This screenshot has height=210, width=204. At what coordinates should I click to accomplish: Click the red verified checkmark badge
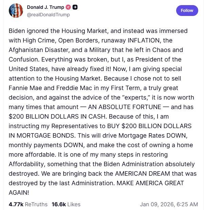(68, 7)
